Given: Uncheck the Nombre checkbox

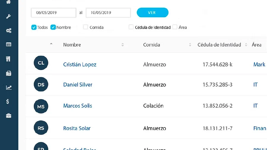Looking at the screenshot, I should (x=53, y=27).
